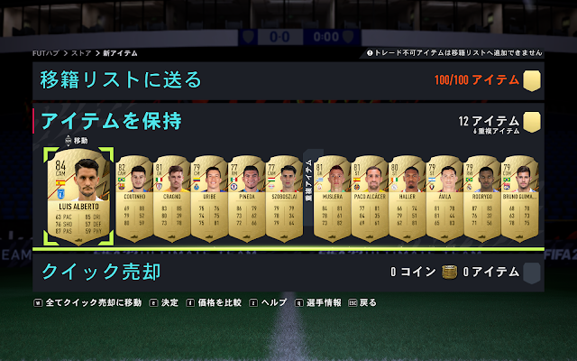
Task: Select the Cragno goalkeeper card
Action: point(172,199)
